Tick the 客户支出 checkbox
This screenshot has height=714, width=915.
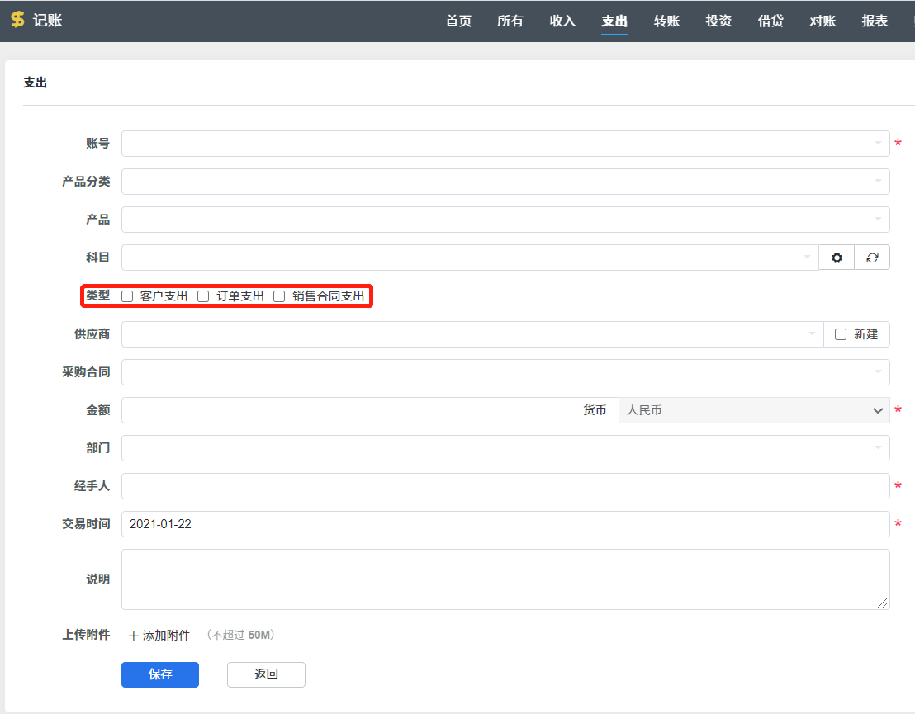[127, 296]
